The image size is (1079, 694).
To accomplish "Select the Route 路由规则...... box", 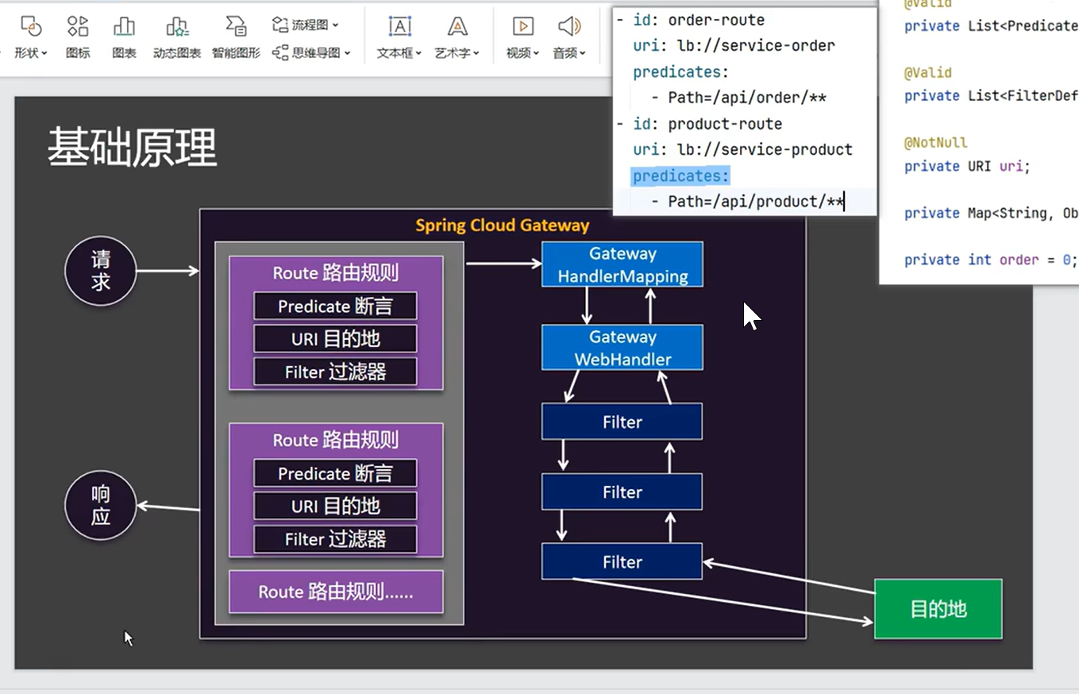I will [x=336, y=592].
